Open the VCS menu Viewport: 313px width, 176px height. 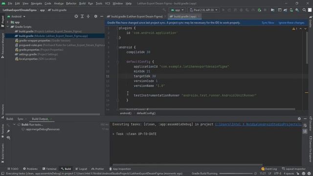[108, 3]
